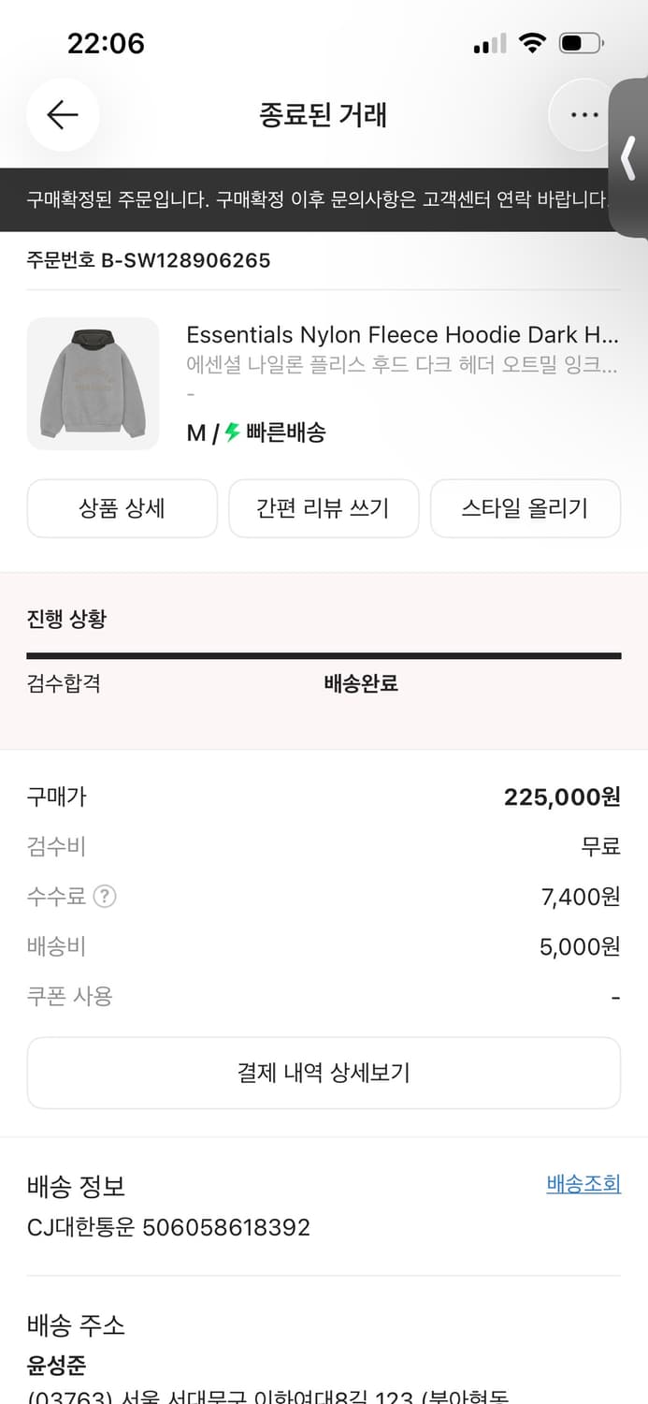The height and width of the screenshot is (1404, 648).
Task: Open 배송조회 to track the shipment
Action: (x=583, y=1183)
